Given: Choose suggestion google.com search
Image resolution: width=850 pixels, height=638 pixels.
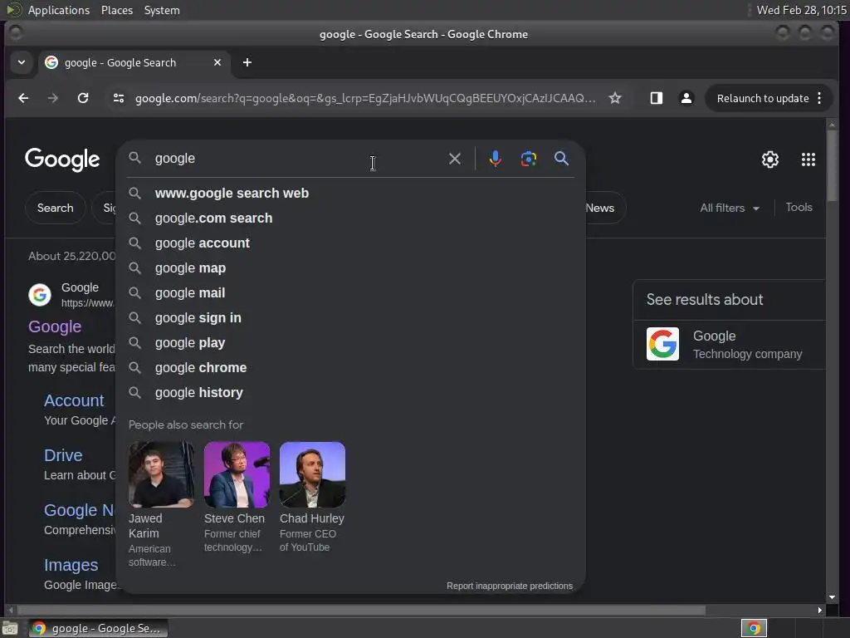Looking at the screenshot, I should (350, 218).
